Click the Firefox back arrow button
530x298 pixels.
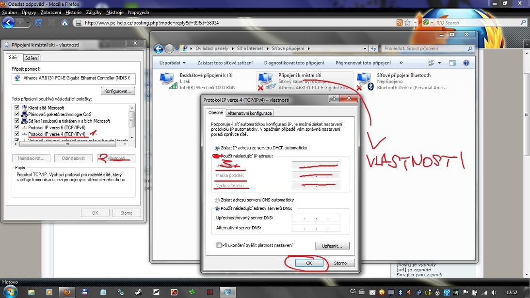8,22
